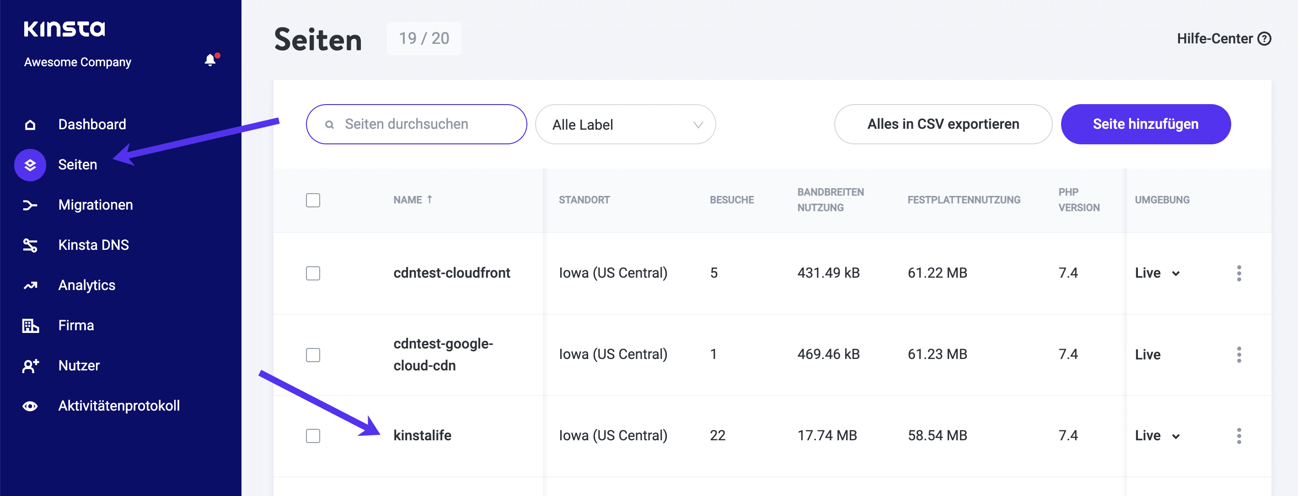Open Migrationen in the sidebar
Image resolution: width=1298 pixels, height=496 pixels.
[96, 205]
